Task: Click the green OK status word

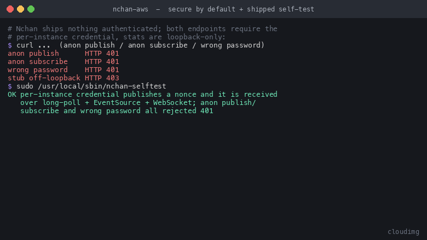Action: pos(11,95)
